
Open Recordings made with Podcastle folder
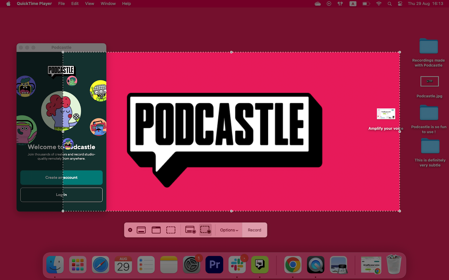coord(429,46)
